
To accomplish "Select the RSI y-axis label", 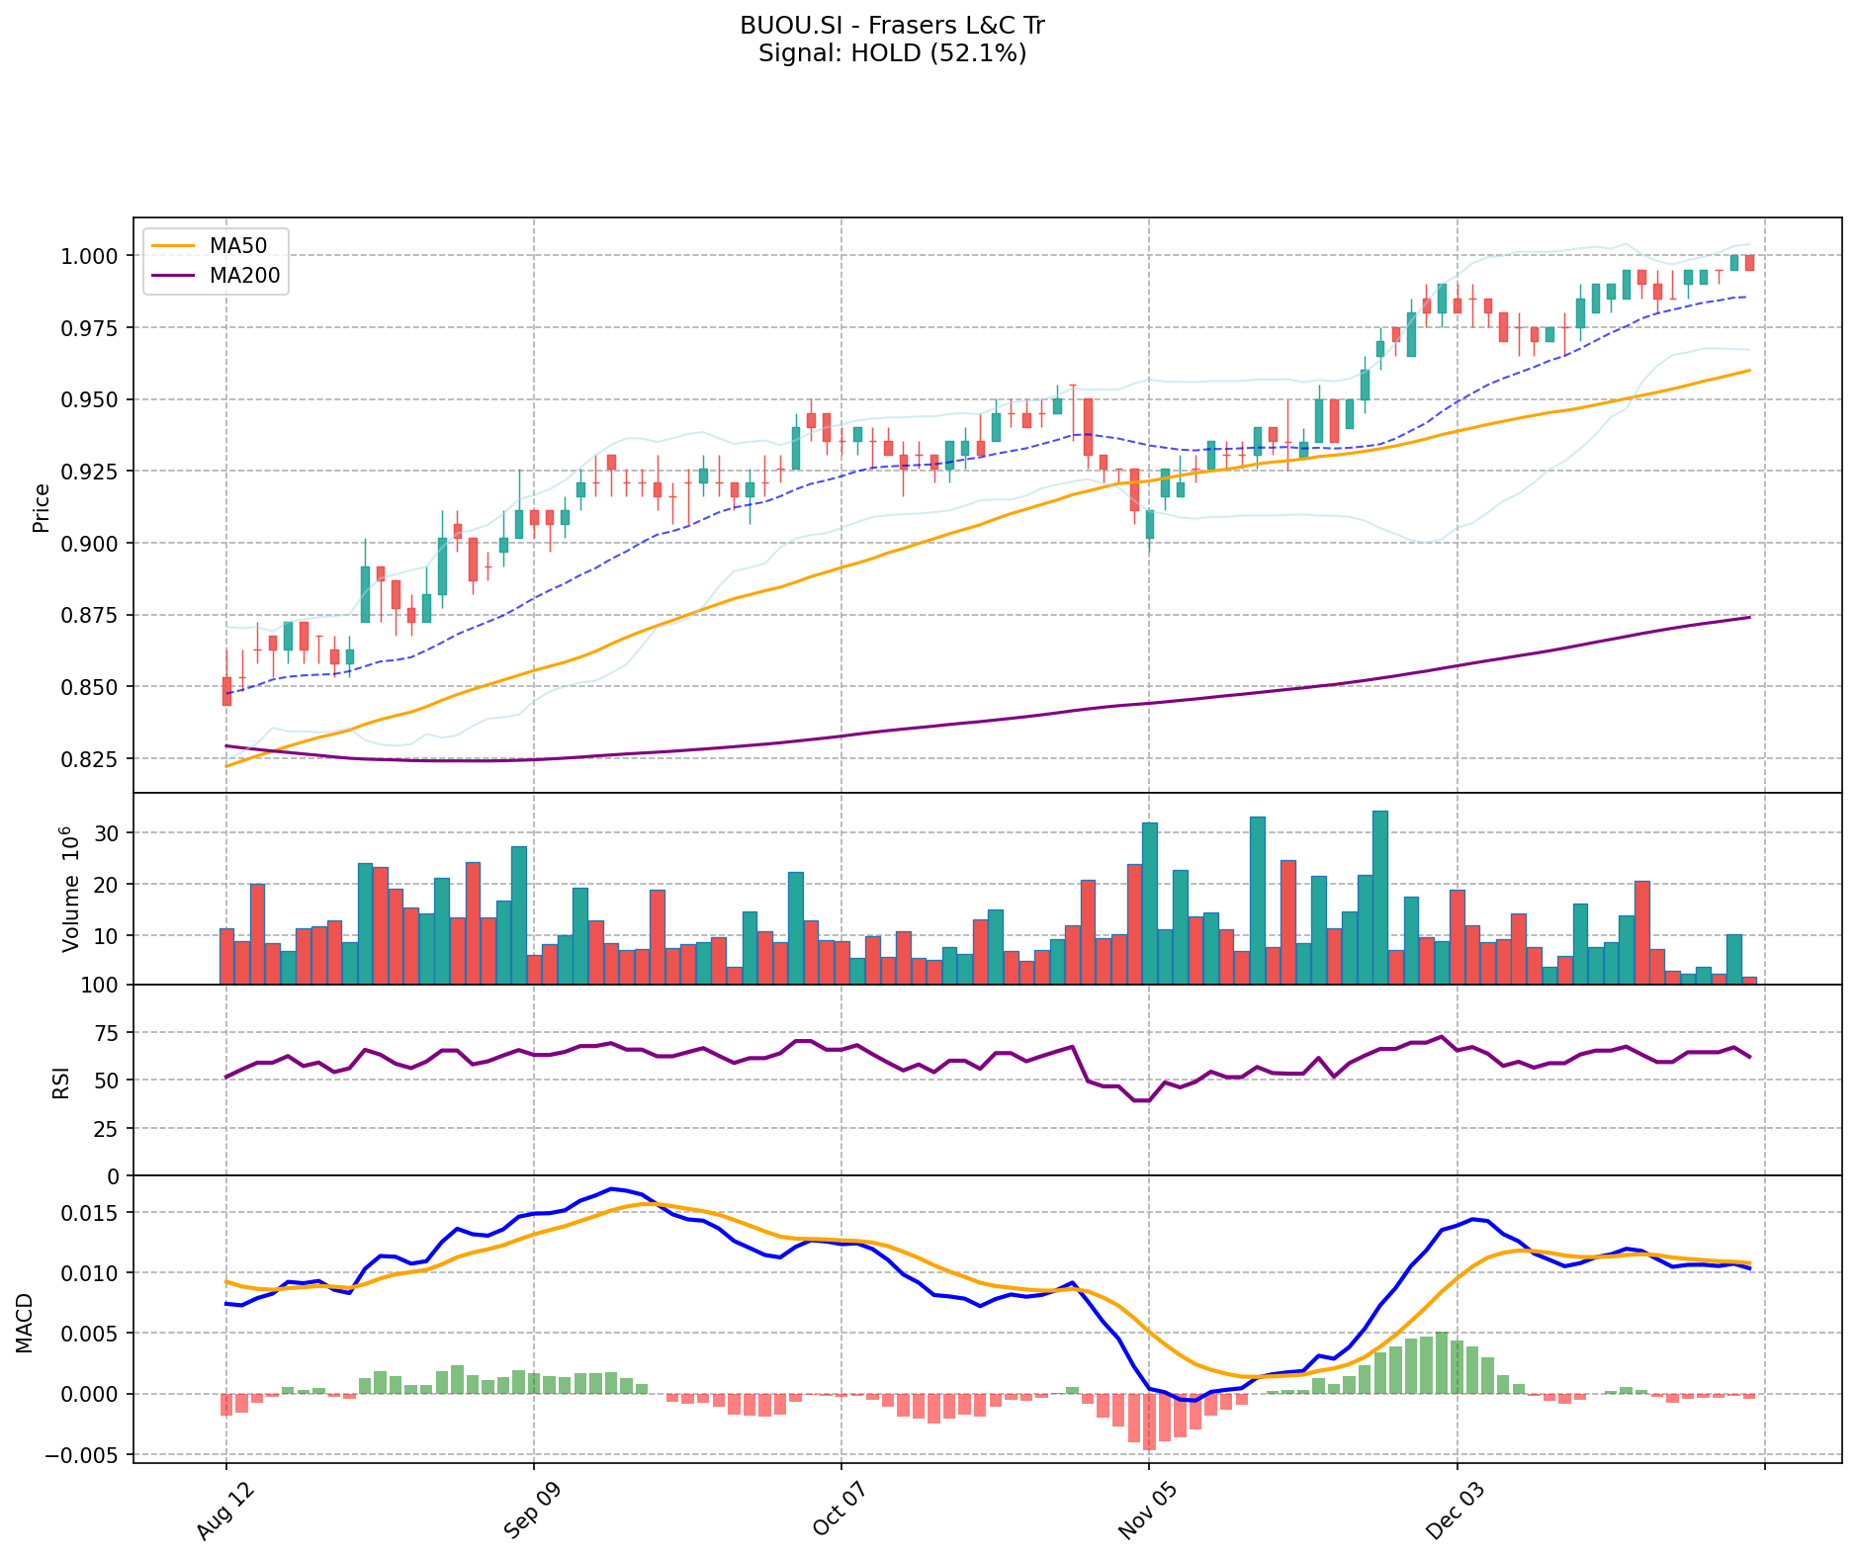I will [x=61, y=1082].
